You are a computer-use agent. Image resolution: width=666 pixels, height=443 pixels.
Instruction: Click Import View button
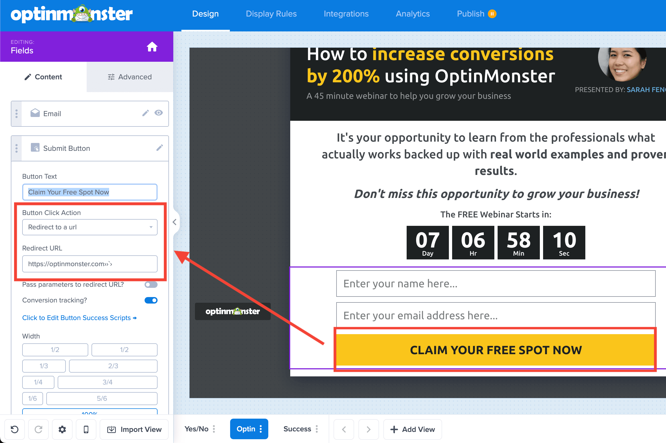tap(134, 429)
